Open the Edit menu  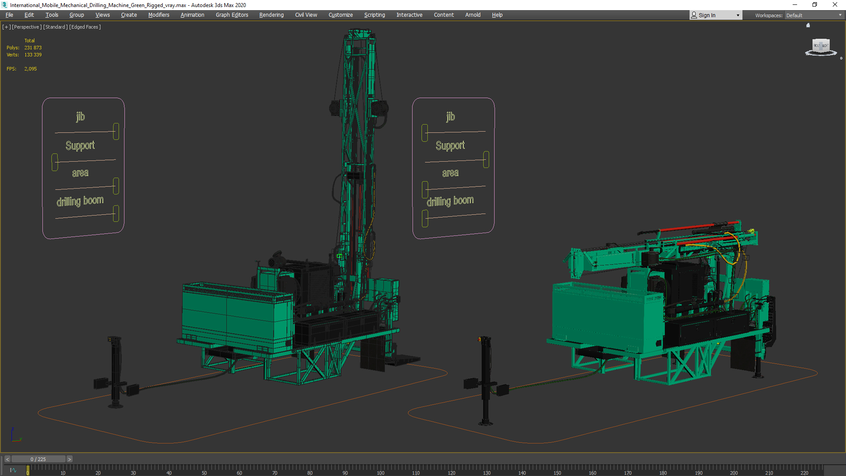coord(29,15)
